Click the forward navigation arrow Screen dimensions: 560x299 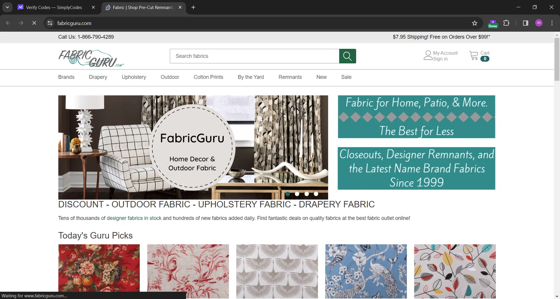[21, 23]
